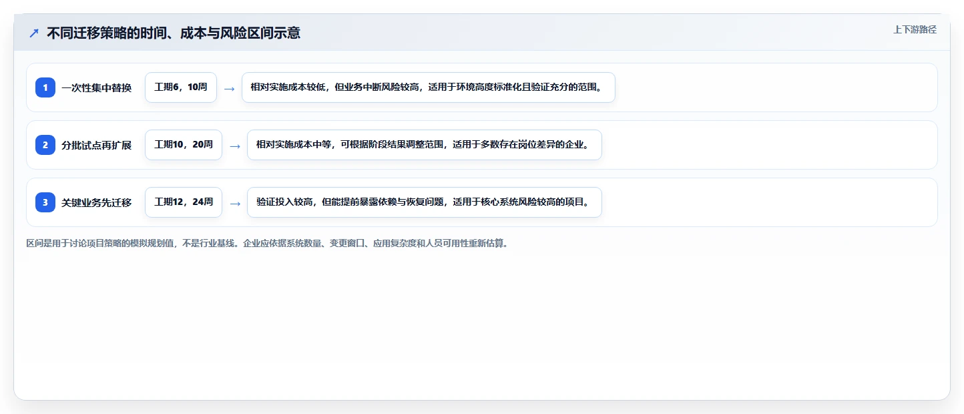
Task: Click the diagonal arrow icon beside the title
Action: [34, 33]
